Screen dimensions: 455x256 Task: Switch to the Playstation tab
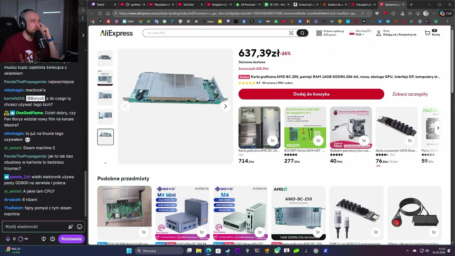(x=162, y=5)
